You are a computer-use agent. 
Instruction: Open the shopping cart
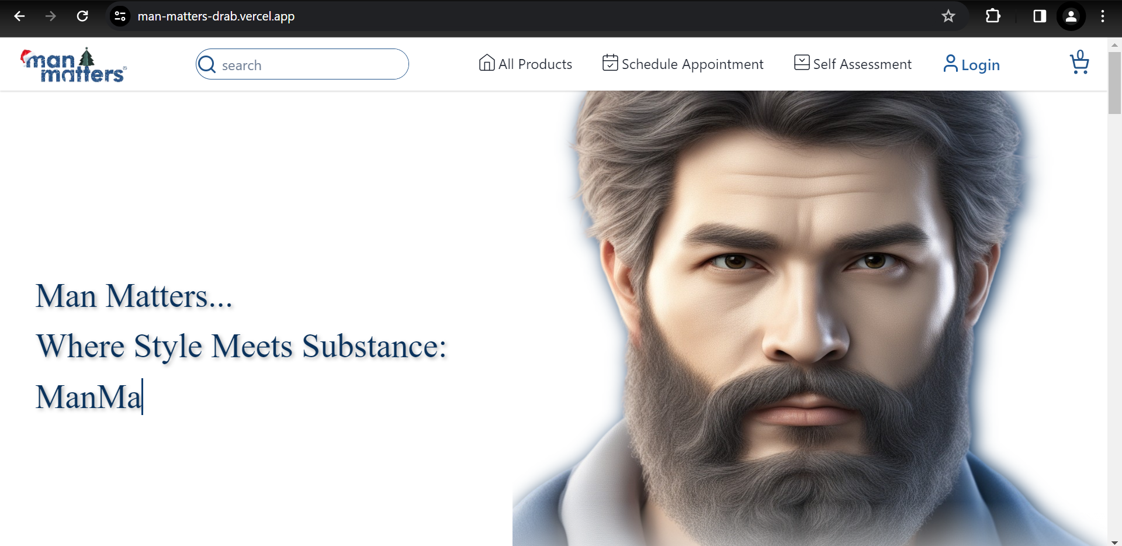click(x=1079, y=63)
